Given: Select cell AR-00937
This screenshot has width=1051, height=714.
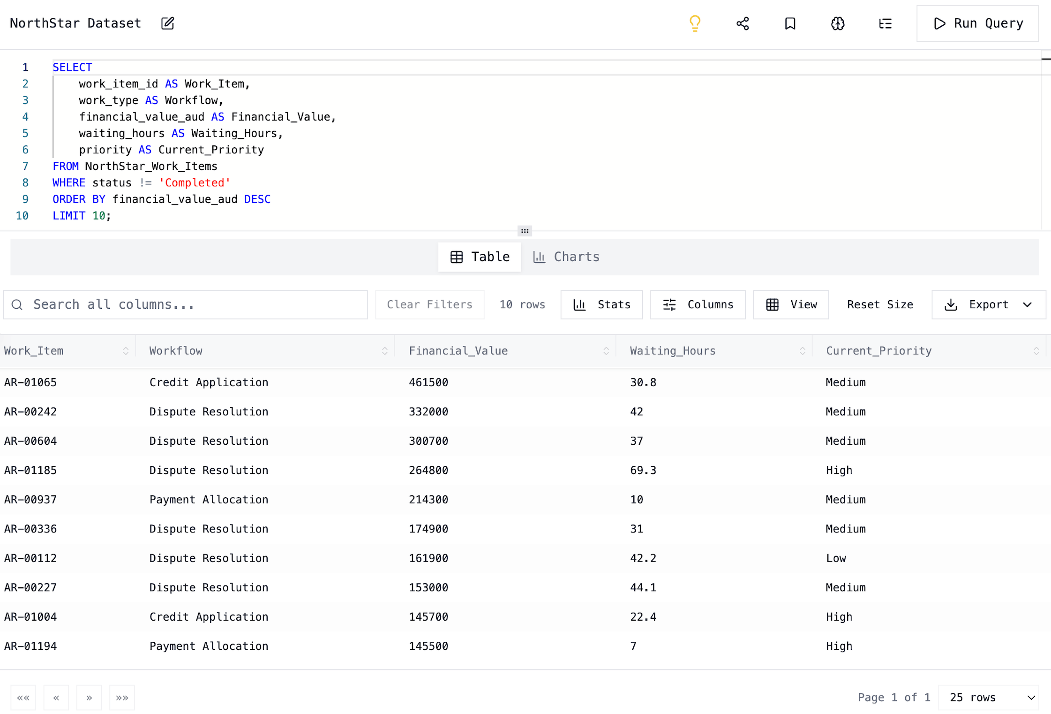Looking at the screenshot, I should tap(30, 500).
